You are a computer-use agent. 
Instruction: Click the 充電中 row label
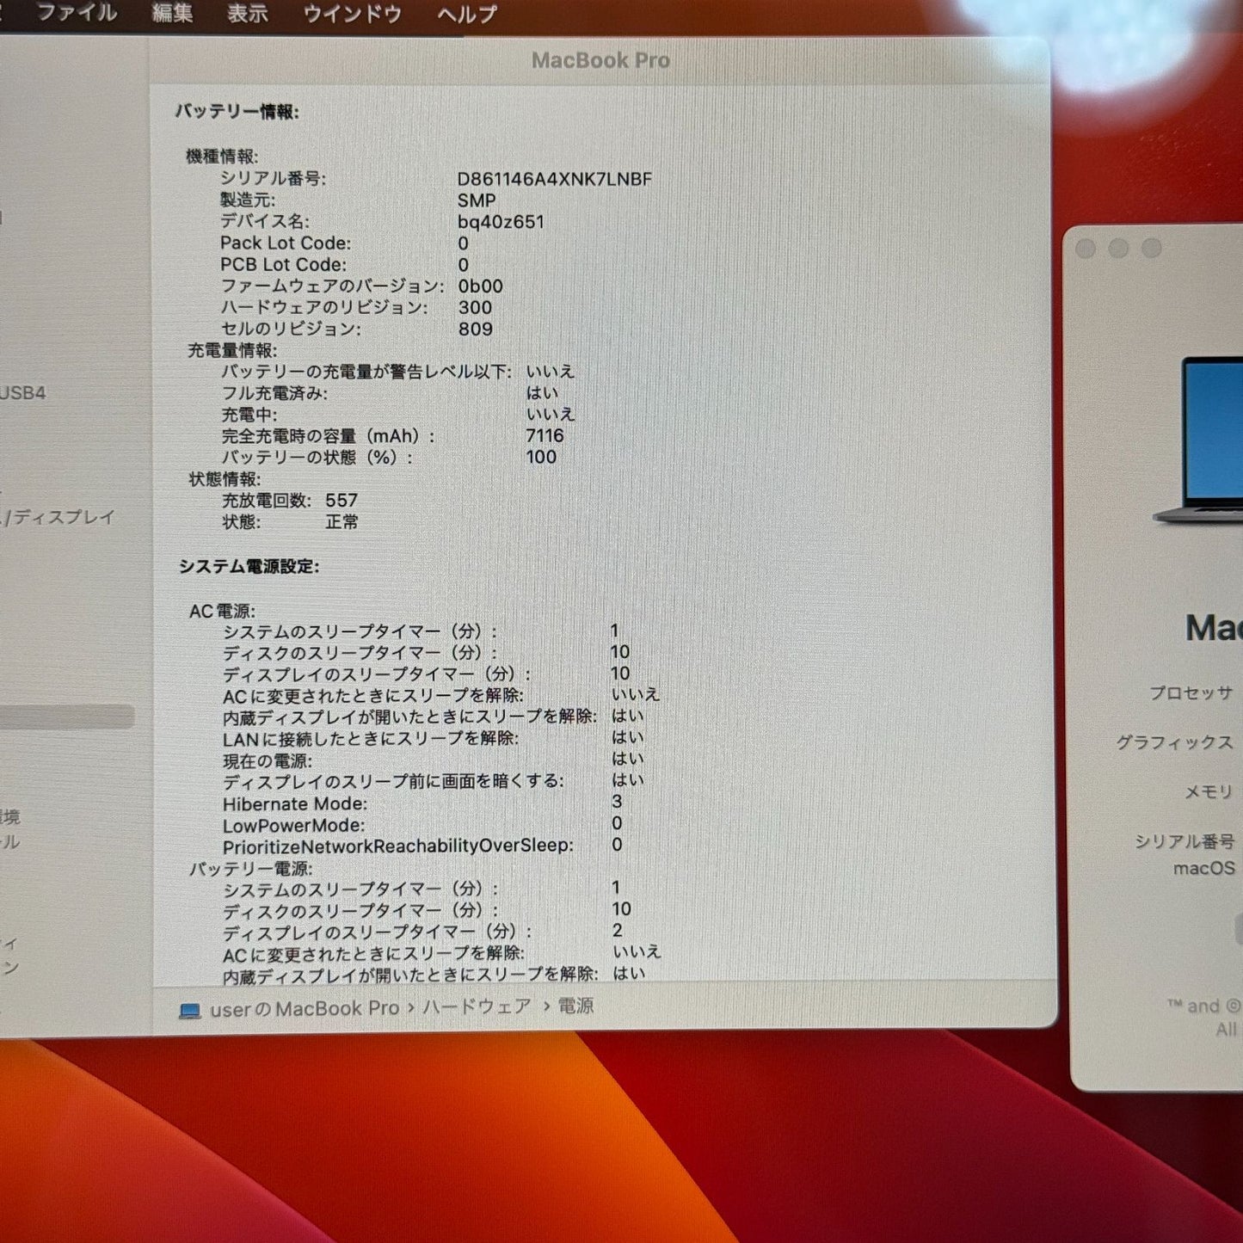(249, 415)
